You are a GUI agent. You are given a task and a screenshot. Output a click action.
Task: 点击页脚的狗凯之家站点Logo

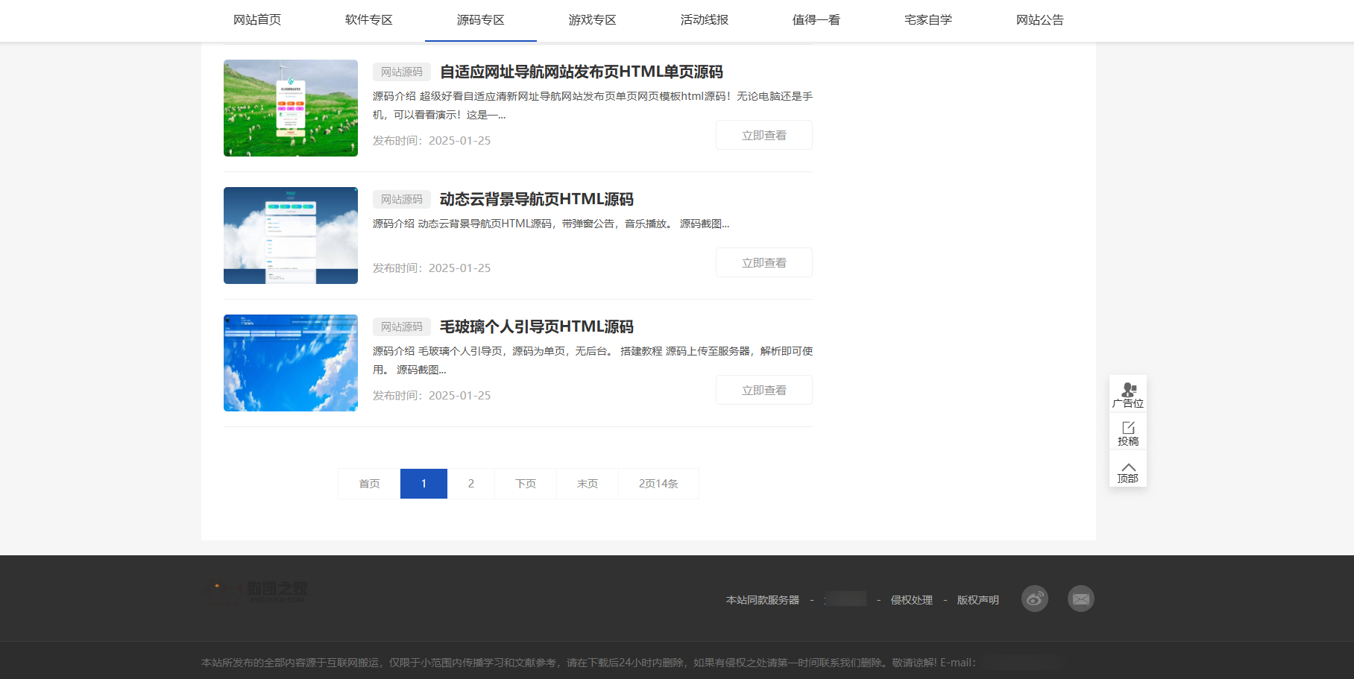click(259, 591)
